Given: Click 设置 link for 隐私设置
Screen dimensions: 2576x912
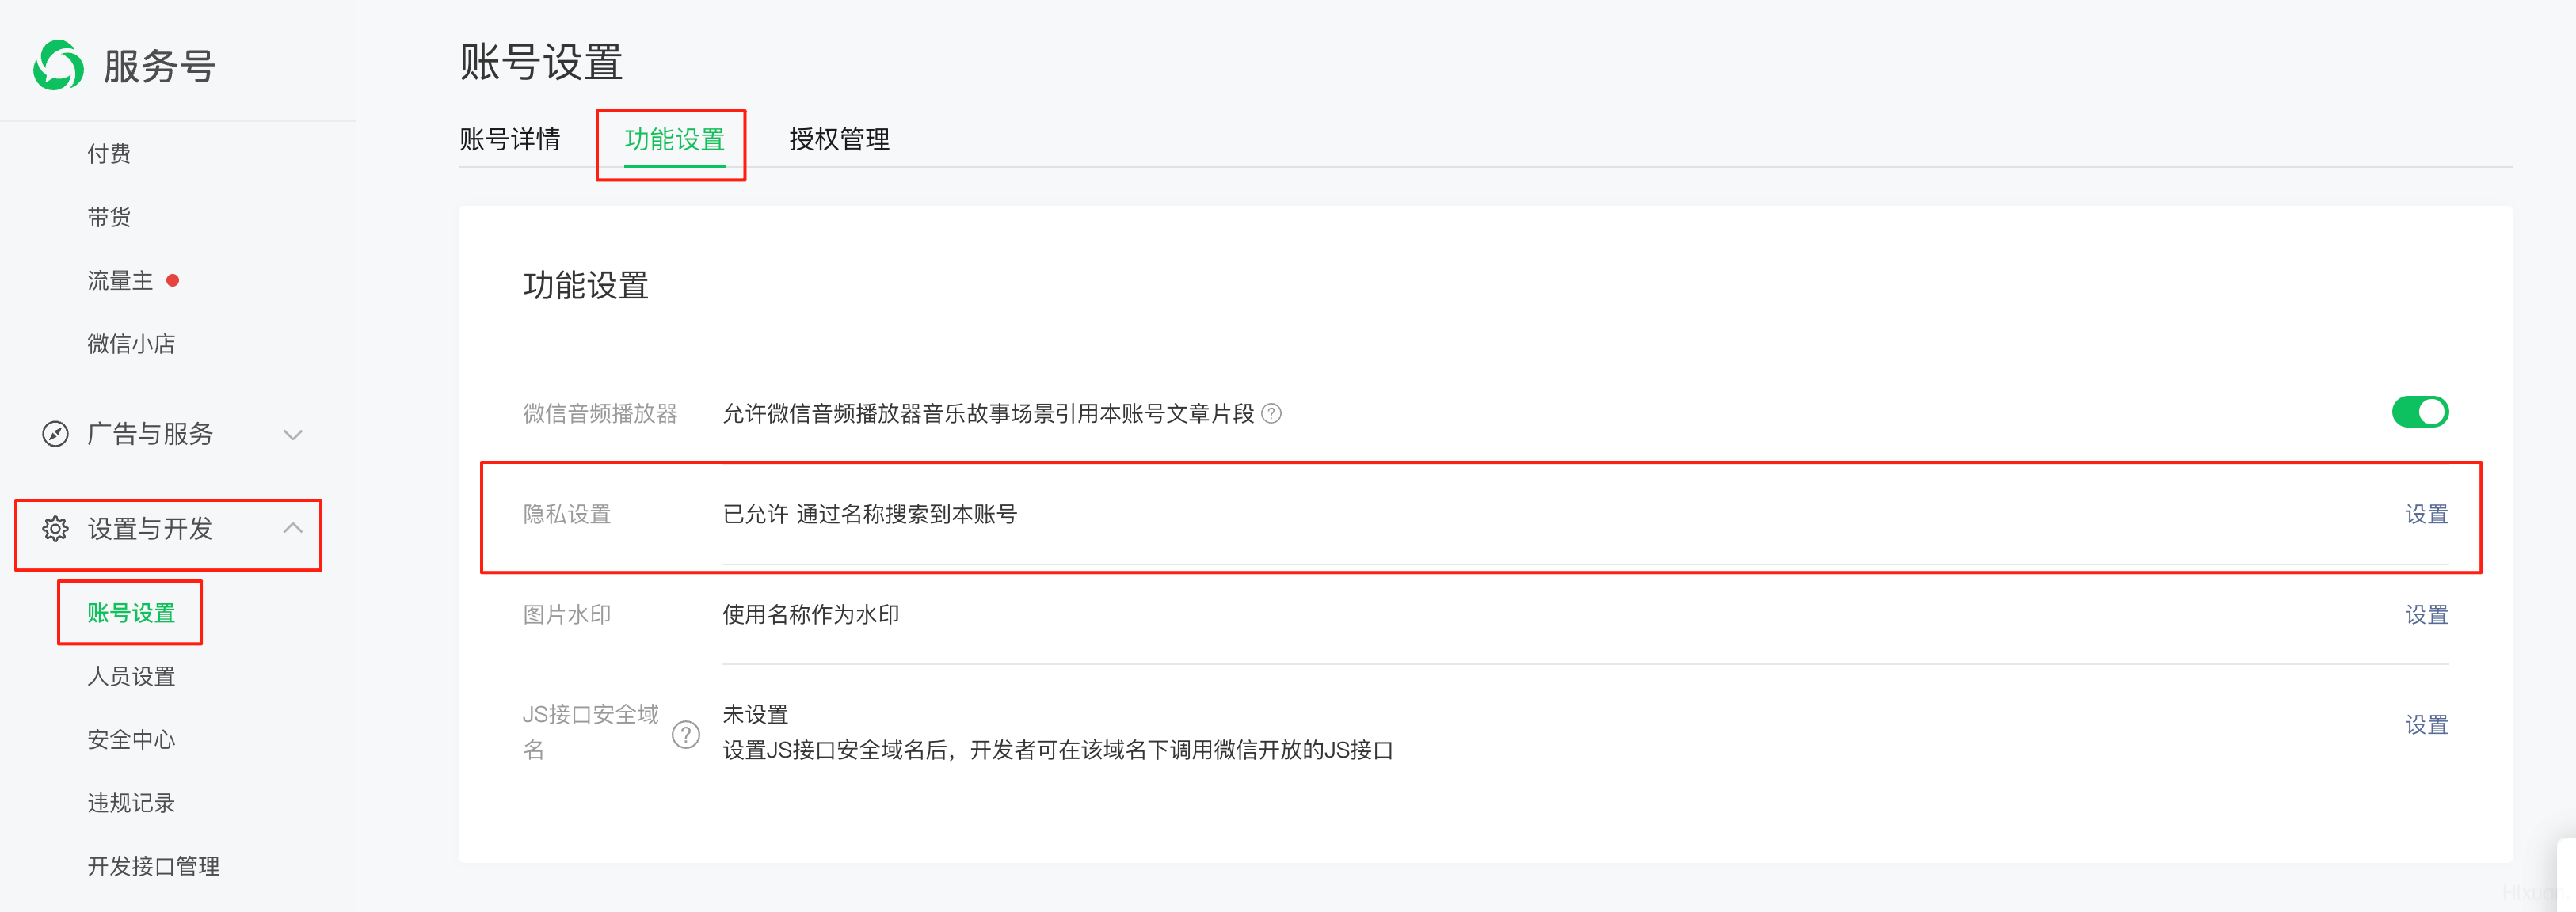Looking at the screenshot, I should [x=2426, y=514].
